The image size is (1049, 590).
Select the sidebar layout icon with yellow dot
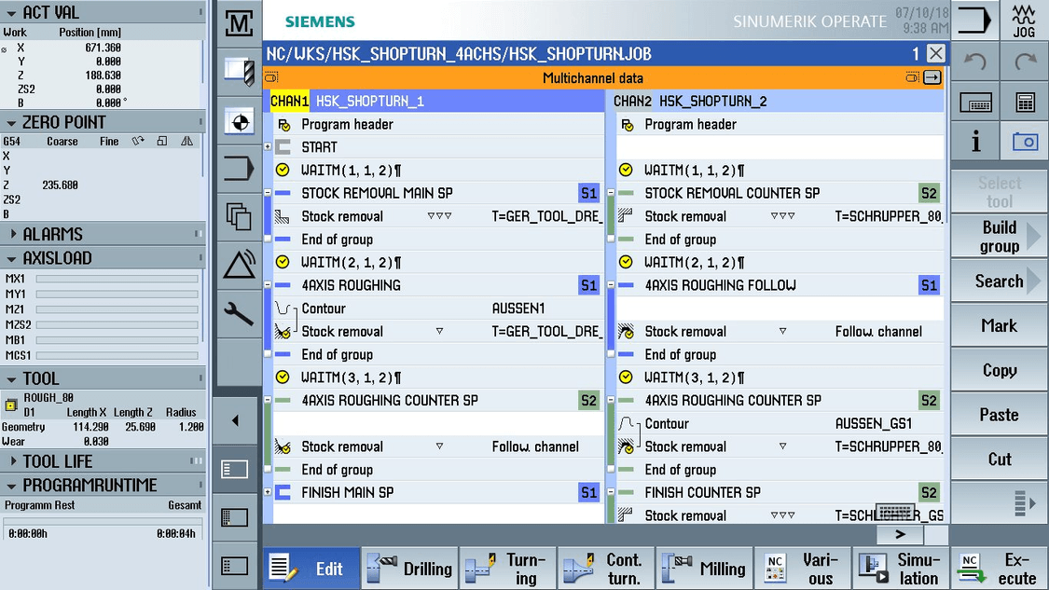point(235,517)
